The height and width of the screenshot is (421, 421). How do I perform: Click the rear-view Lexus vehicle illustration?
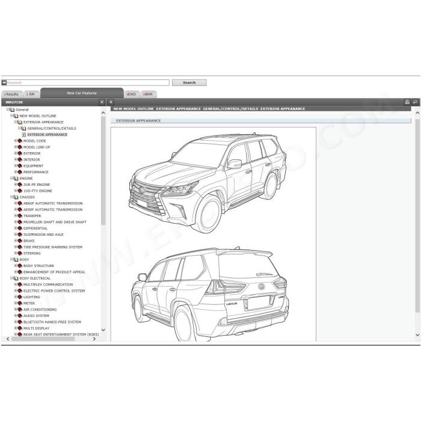tap(210, 294)
